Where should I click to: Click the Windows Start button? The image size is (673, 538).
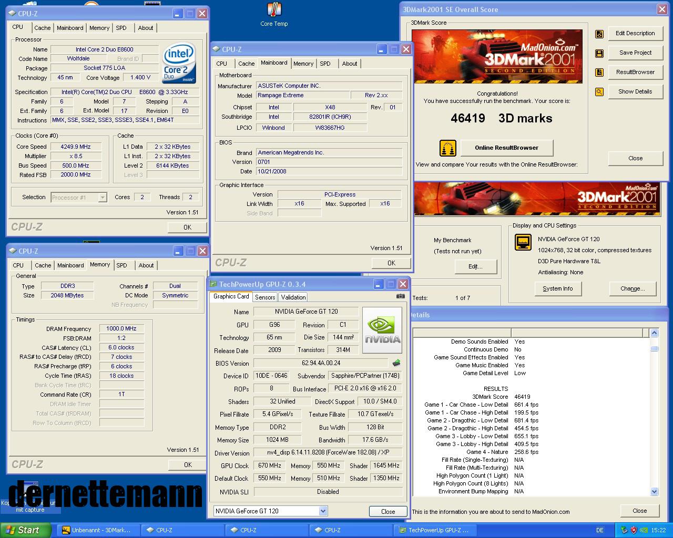26,530
